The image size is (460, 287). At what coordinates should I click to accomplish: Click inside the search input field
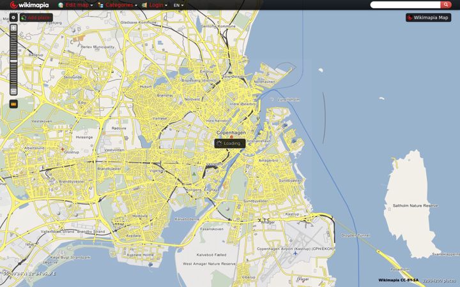(406, 4)
